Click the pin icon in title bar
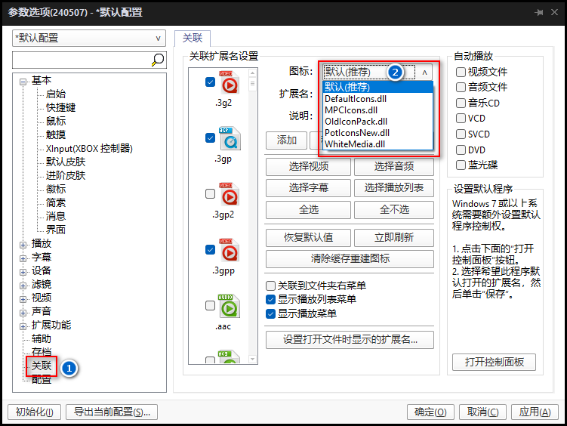The height and width of the screenshot is (426, 567). (539, 13)
